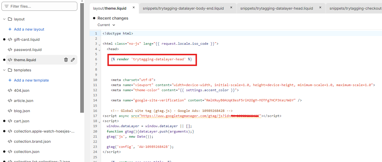Image resolution: width=382 pixels, height=162 pixels.
Task: Switch to trytagging-datalayer-body-end.liquid tab
Action: tap(183, 8)
